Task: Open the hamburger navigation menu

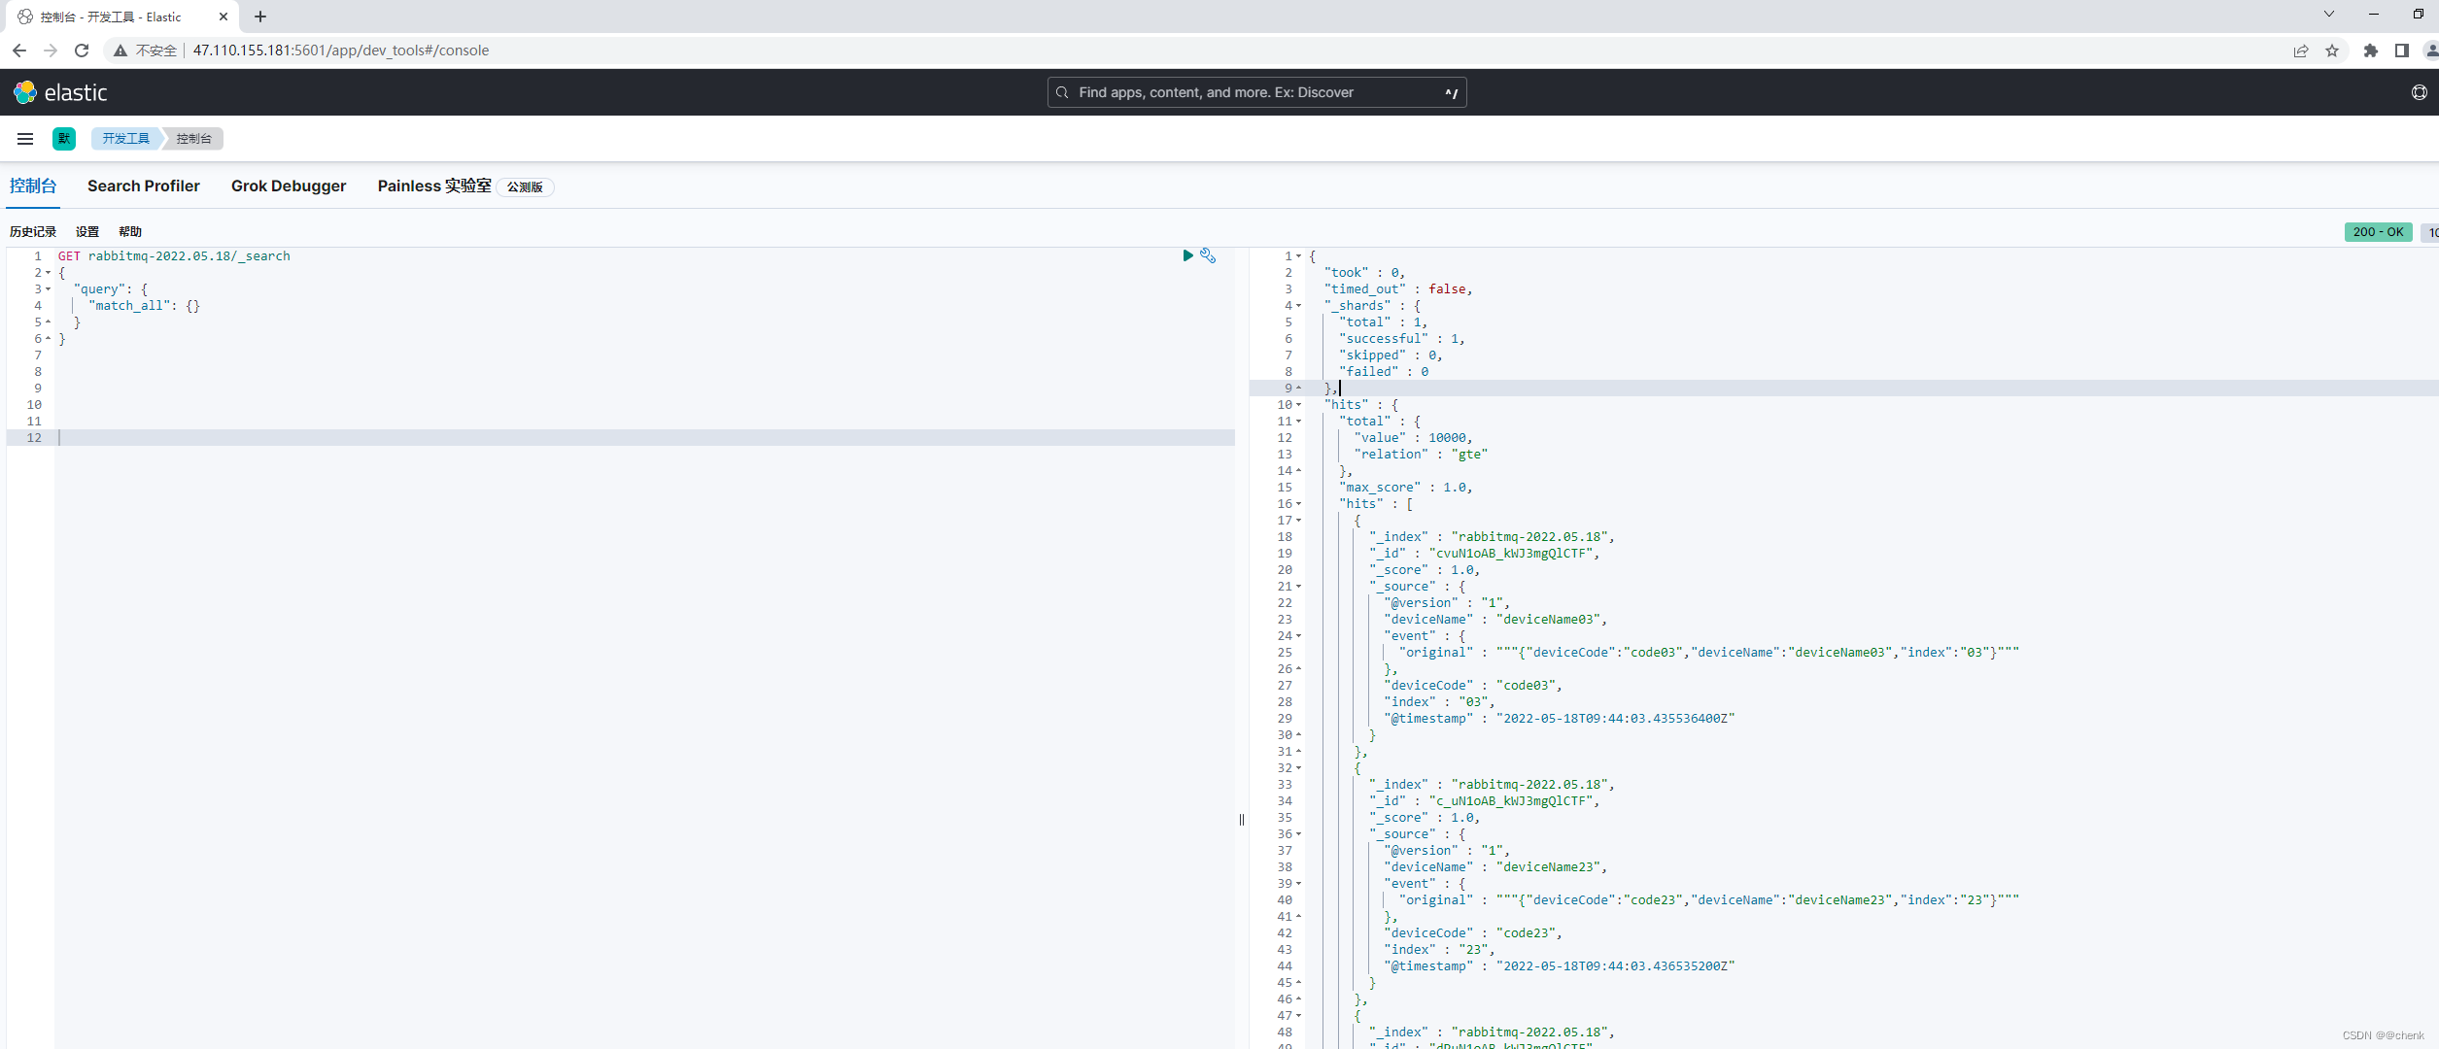Action: coord(25,139)
